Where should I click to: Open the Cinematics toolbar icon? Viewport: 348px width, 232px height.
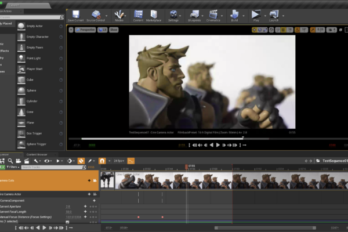pos(213,16)
